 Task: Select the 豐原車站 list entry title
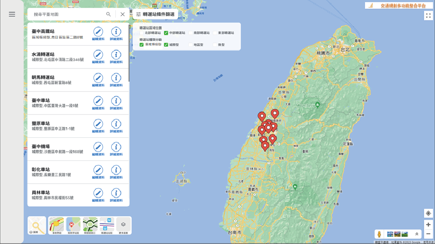click(41, 124)
